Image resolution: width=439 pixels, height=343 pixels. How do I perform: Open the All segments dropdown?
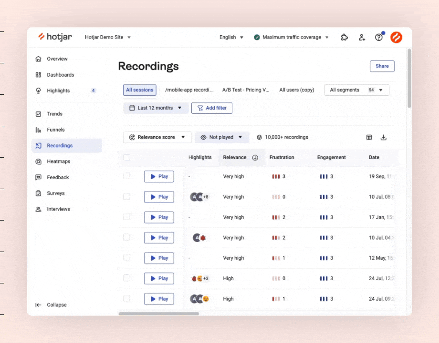[356, 90]
